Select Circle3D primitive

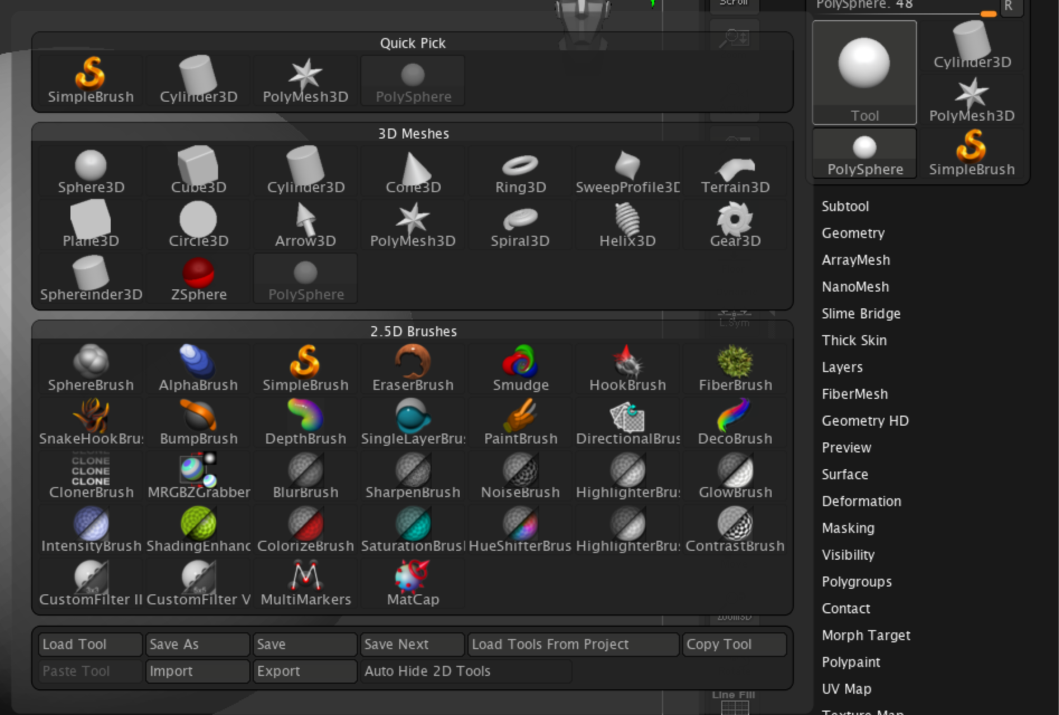pos(198,225)
